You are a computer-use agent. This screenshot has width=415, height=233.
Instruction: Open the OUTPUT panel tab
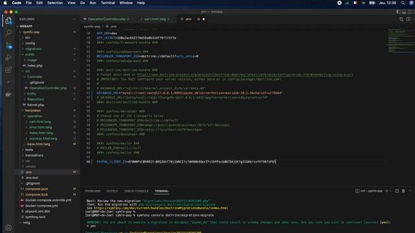(112, 191)
